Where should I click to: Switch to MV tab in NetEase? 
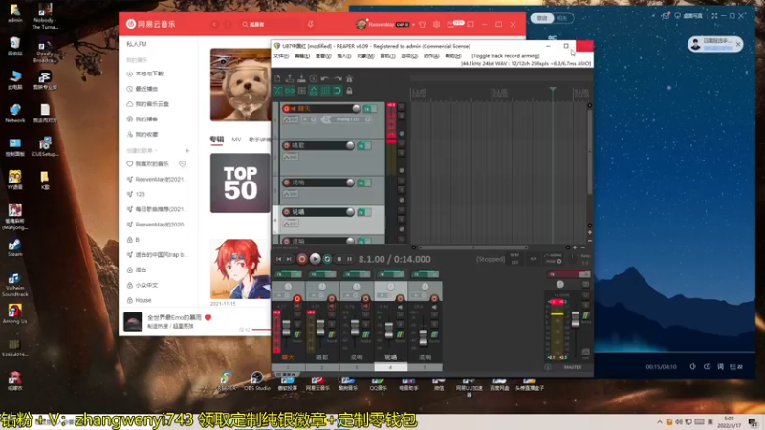tap(236, 140)
